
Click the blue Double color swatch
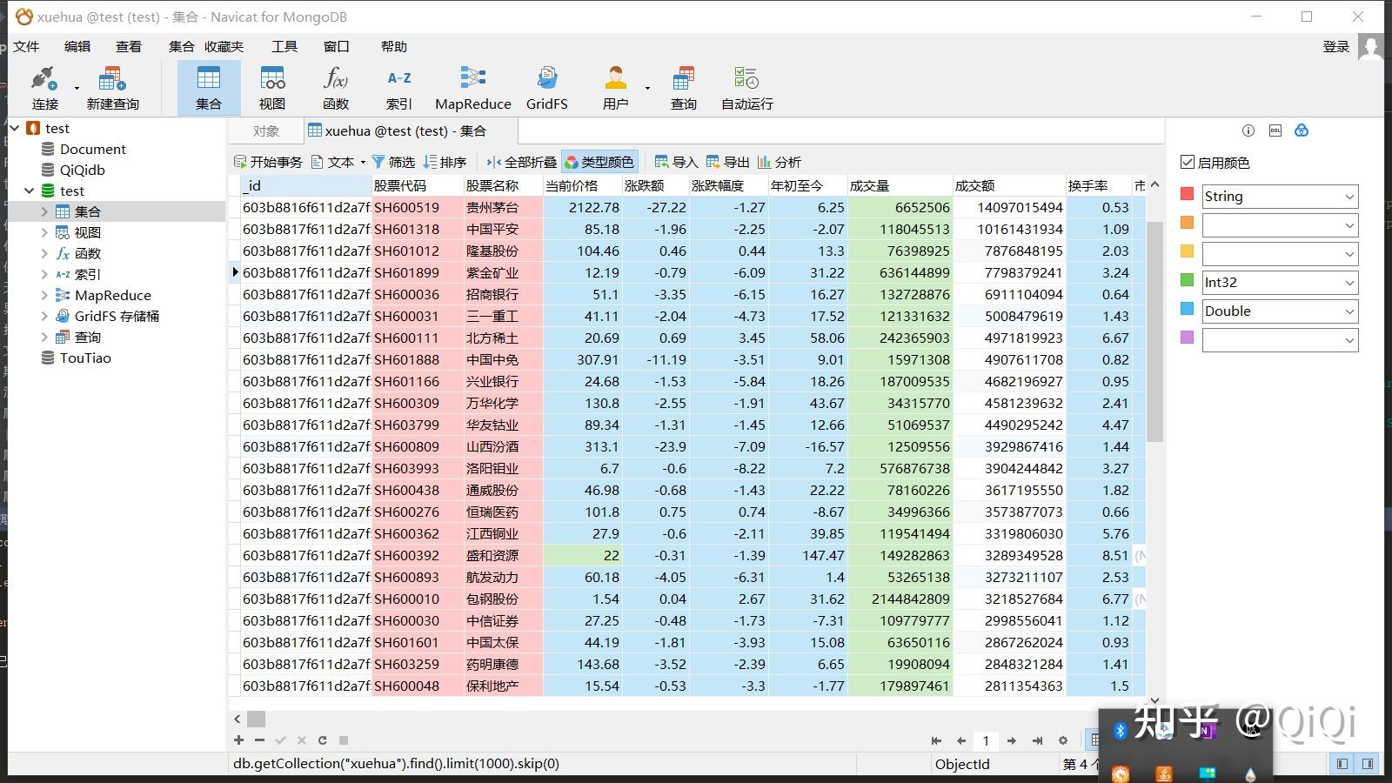[1187, 309]
